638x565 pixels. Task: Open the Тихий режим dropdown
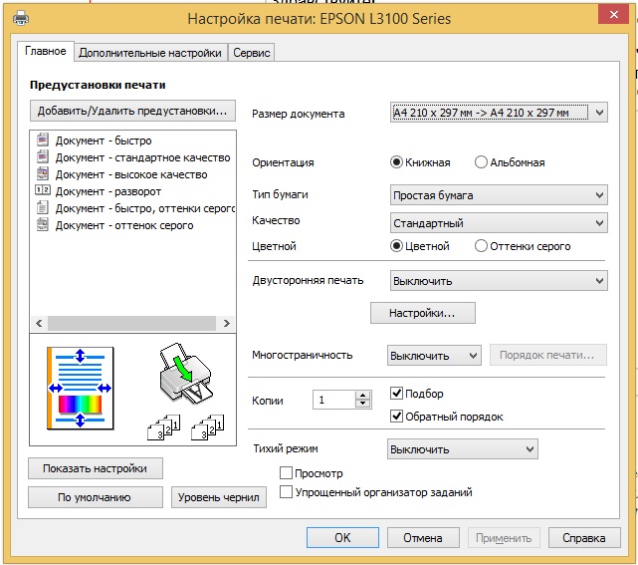pyautogui.click(x=463, y=448)
